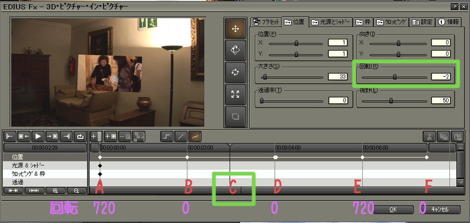Click the 大きさ value field showing 33
The height and width of the screenshot is (223, 470).
[x=338, y=76]
